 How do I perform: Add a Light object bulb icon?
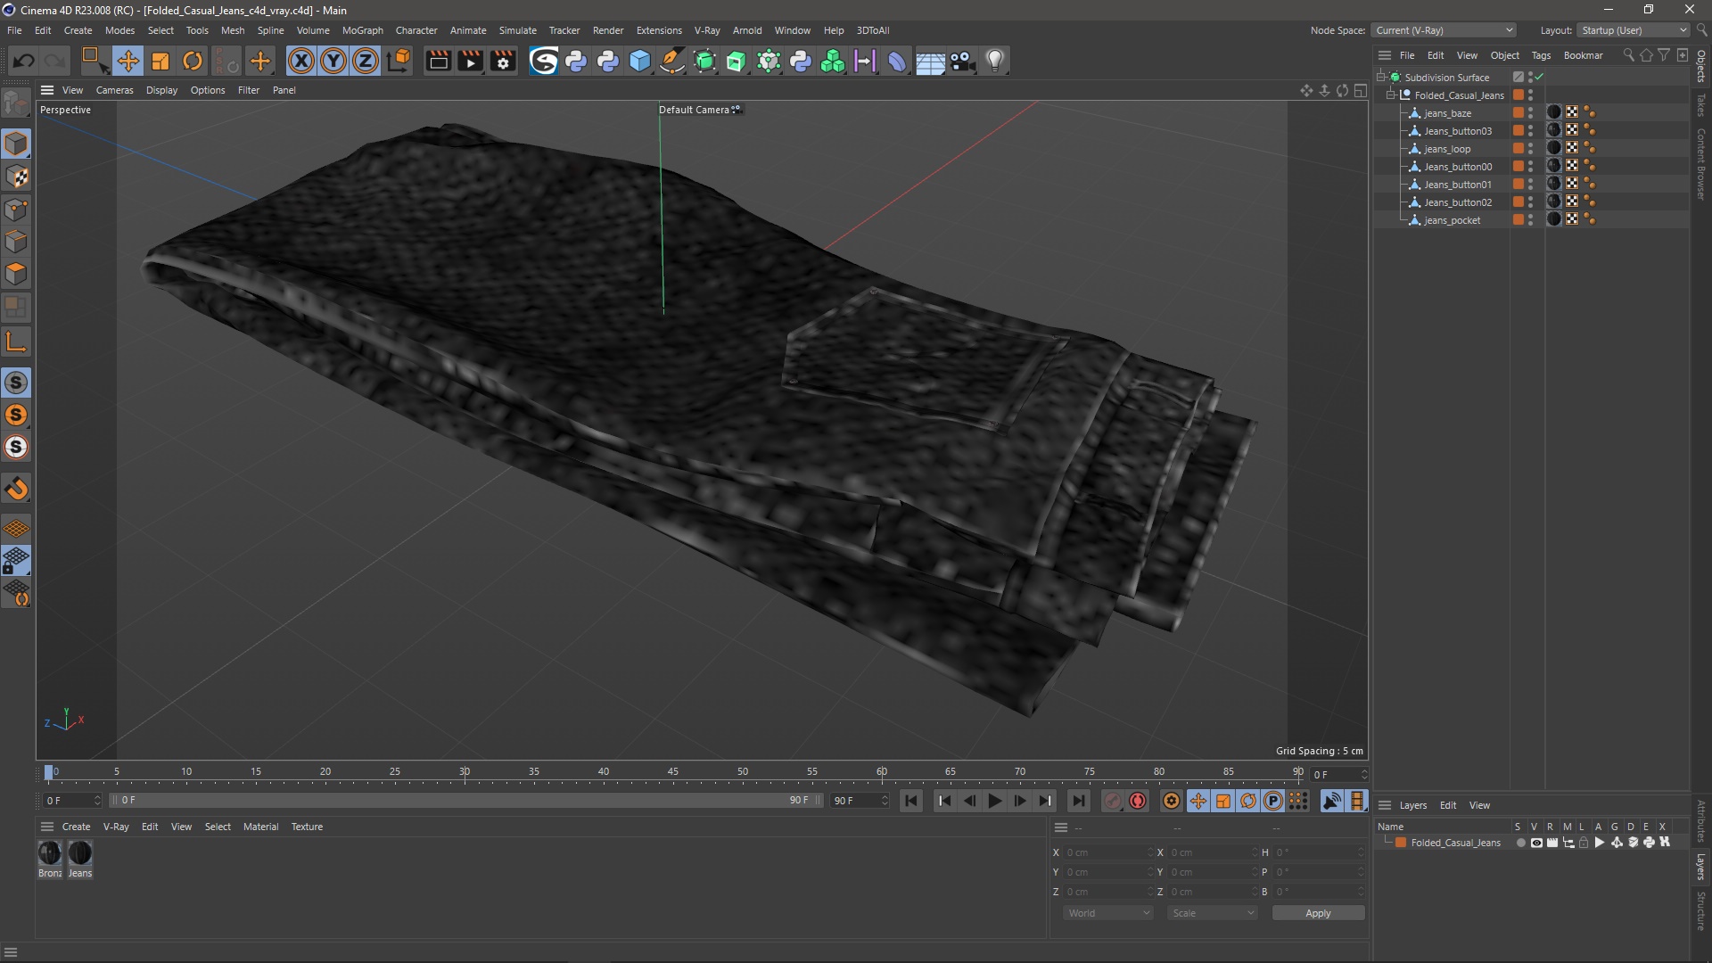click(995, 61)
